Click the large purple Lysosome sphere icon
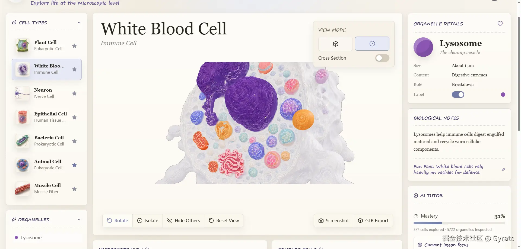521x249 pixels. pyautogui.click(x=423, y=47)
